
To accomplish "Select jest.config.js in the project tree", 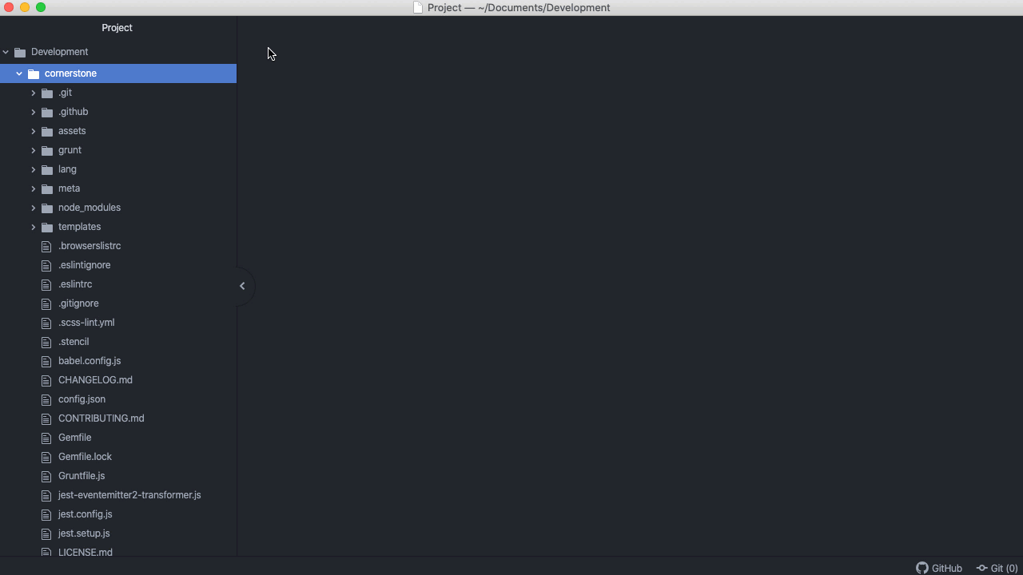I will [x=85, y=514].
